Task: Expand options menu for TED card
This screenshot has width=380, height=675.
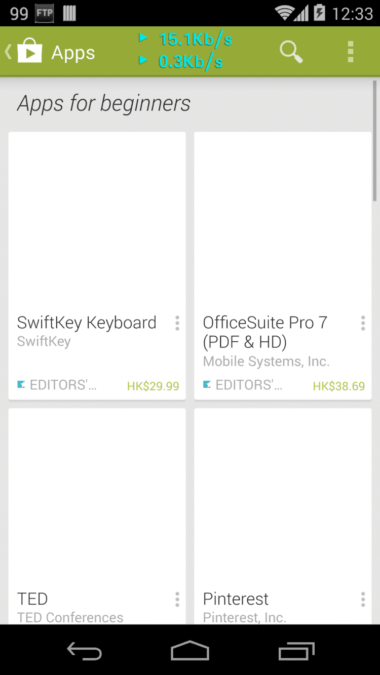Action: tap(177, 600)
